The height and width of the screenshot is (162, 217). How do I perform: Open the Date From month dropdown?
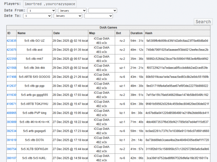coord(72,10)
